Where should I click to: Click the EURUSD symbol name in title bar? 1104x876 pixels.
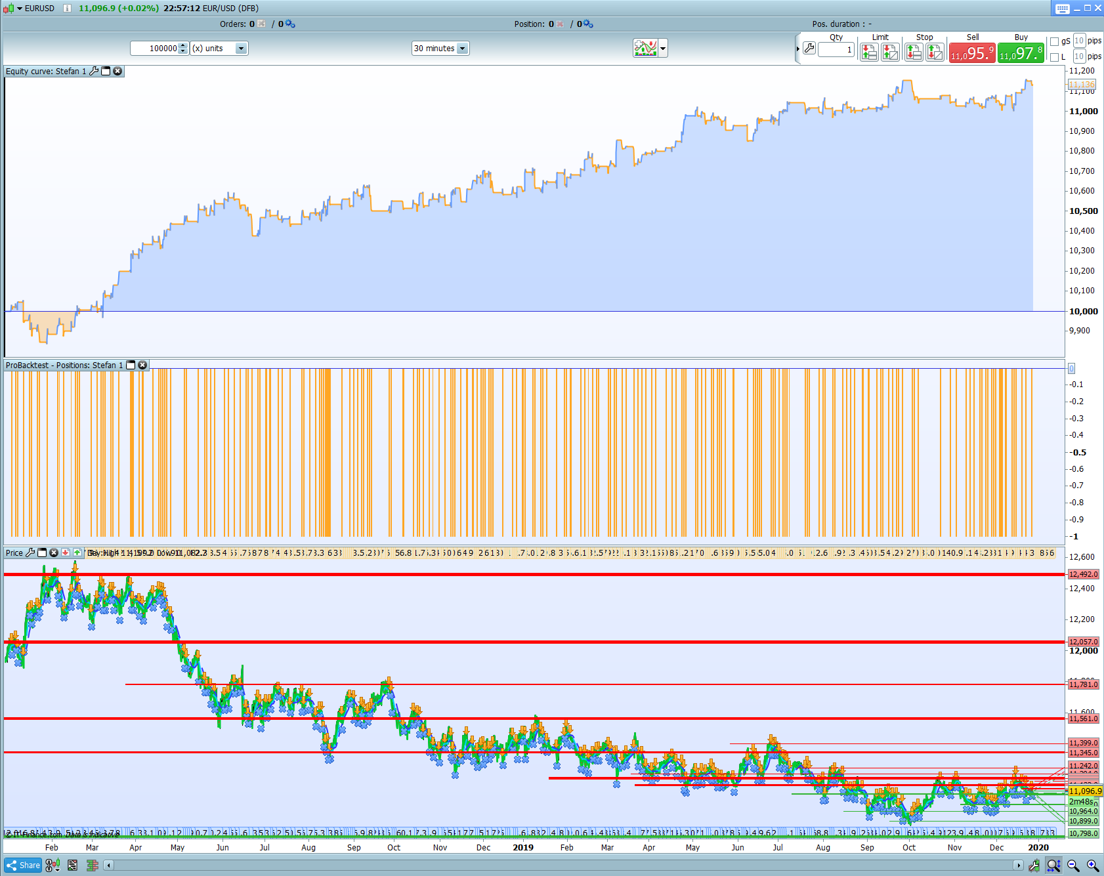39,9
